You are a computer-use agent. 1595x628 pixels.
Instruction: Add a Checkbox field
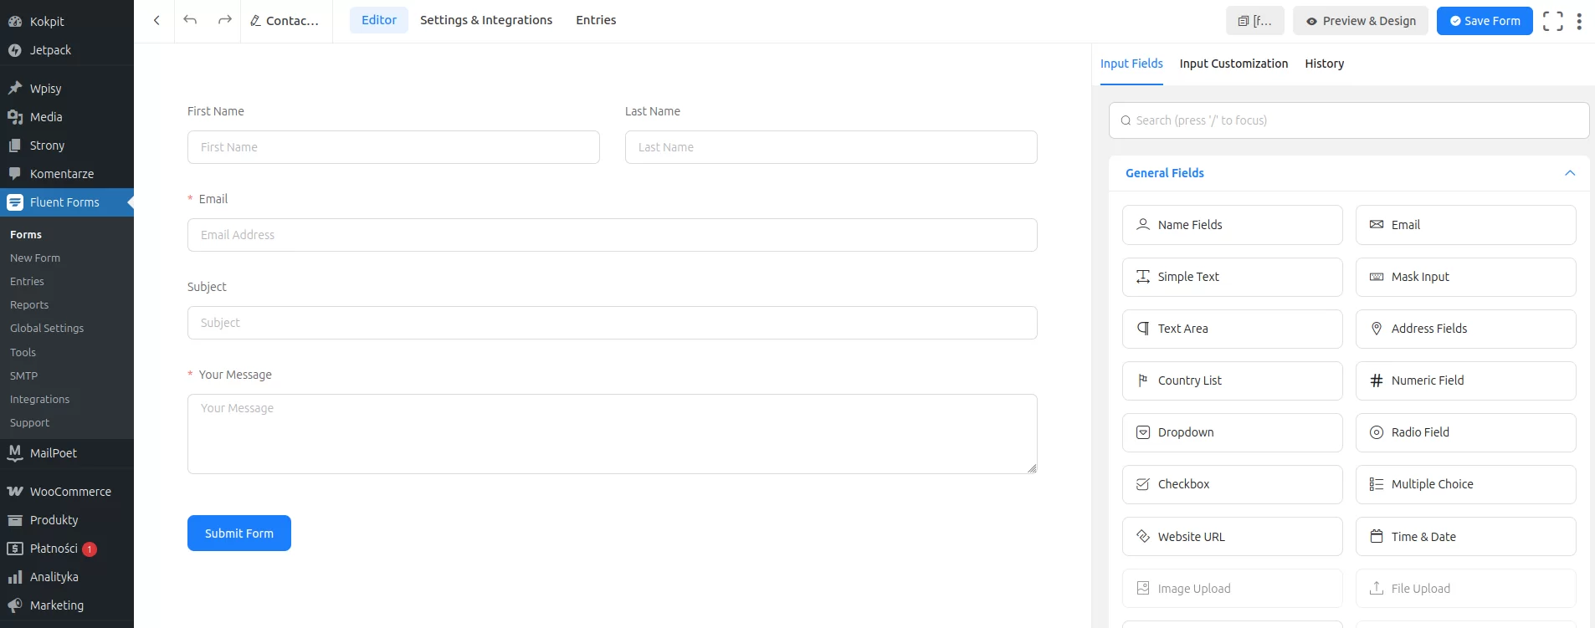point(1232,484)
